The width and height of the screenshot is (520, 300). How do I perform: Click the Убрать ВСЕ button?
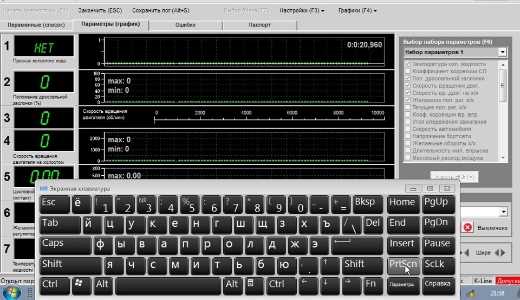(x=454, y=177)
